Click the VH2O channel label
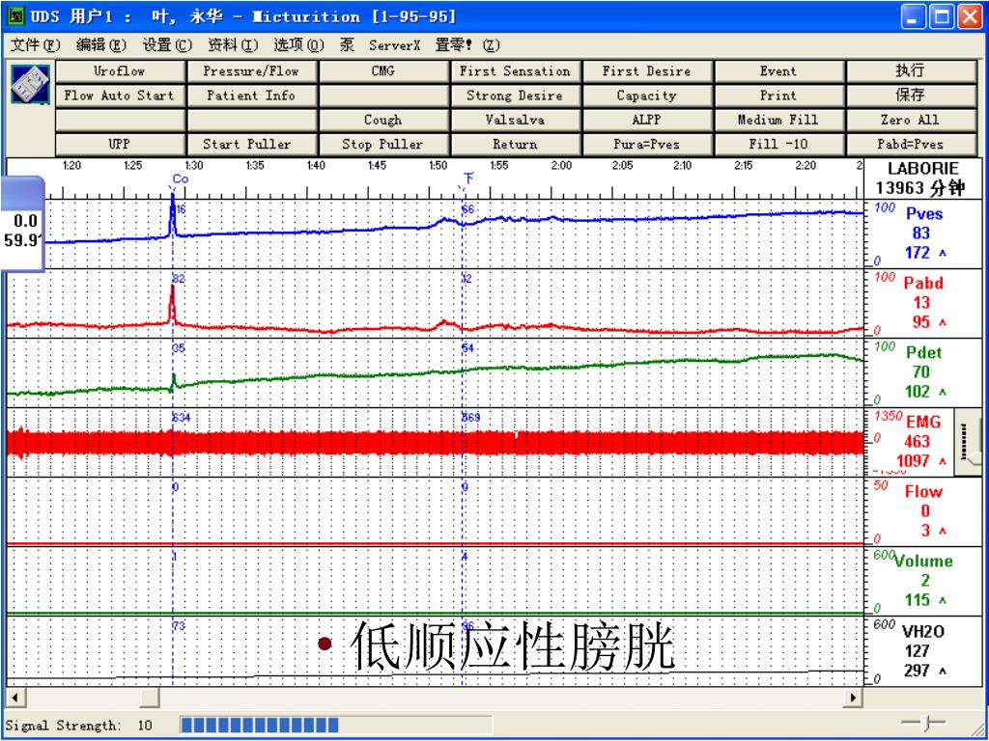Screen dimensions: 989x741 (922, 631)
